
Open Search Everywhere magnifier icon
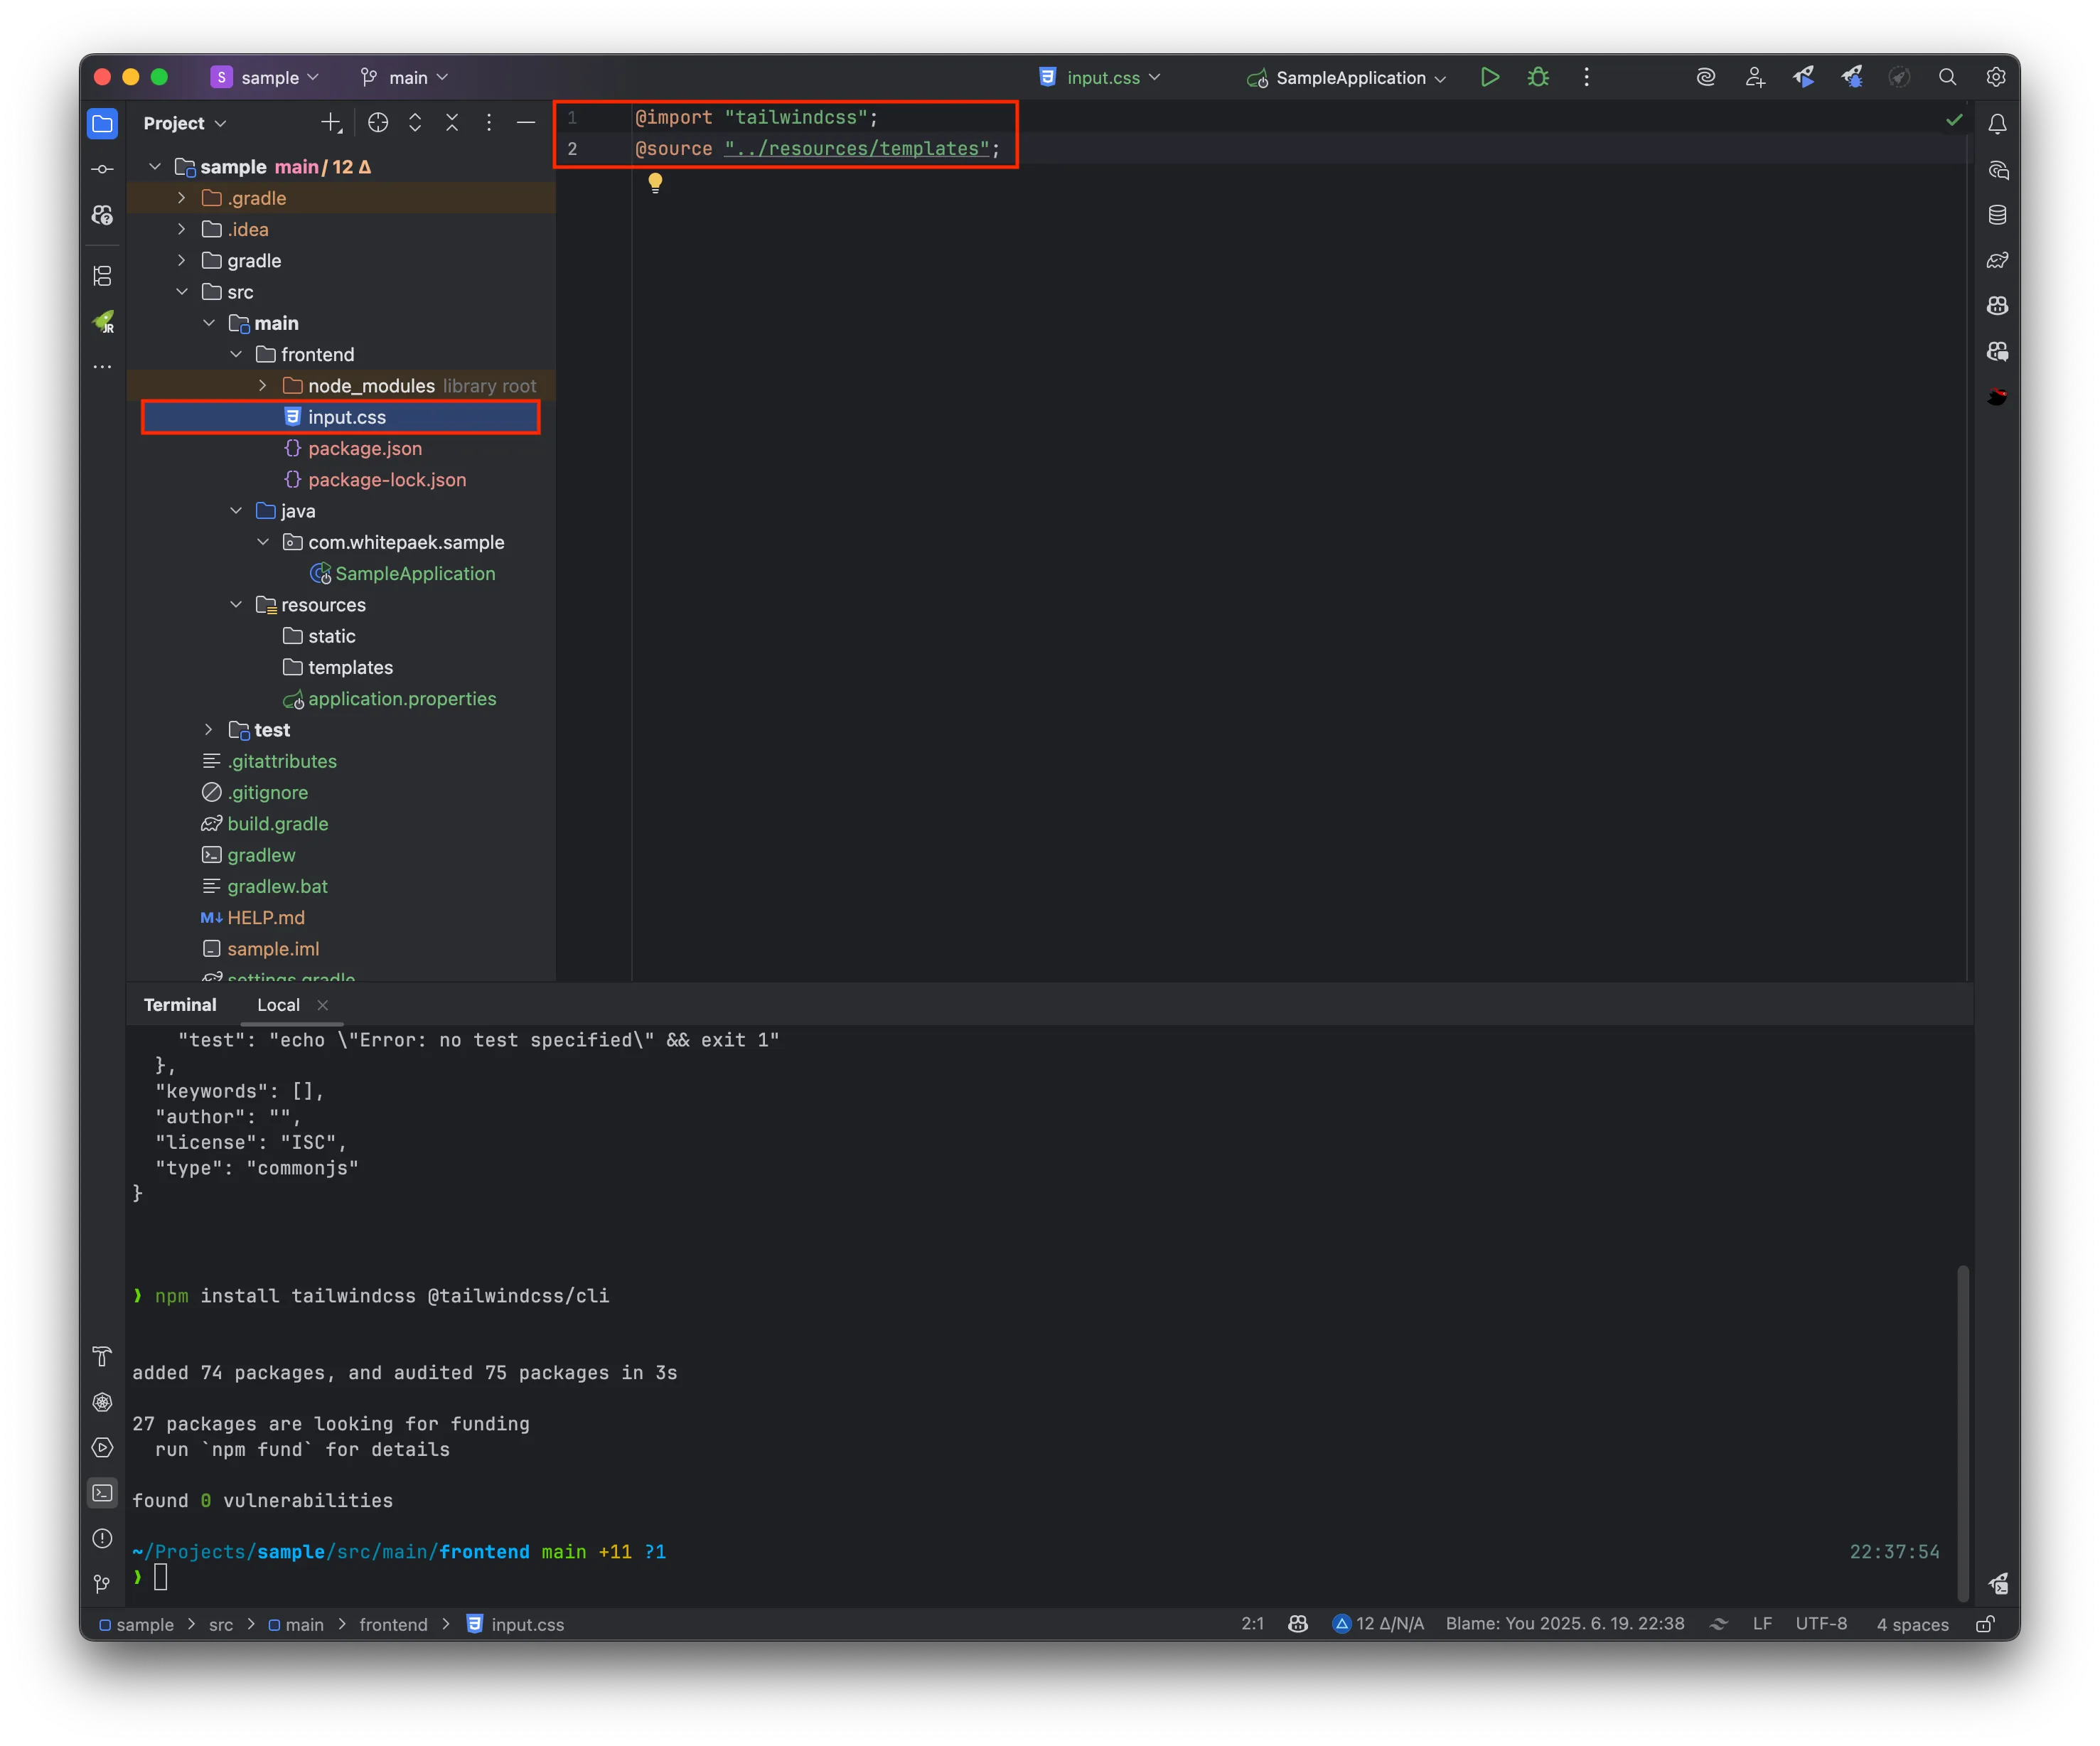tap(1947, 77)
